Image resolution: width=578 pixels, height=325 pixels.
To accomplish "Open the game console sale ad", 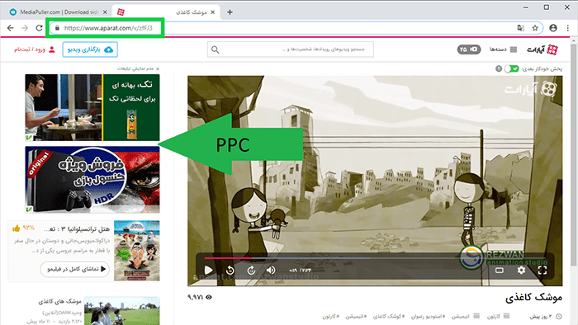I will point(92,179).
